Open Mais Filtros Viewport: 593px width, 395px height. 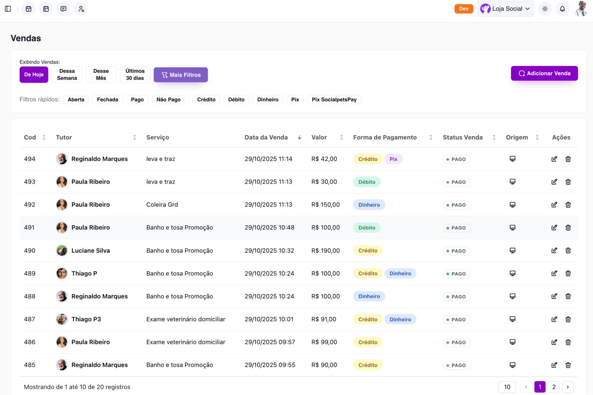point(181,75)
